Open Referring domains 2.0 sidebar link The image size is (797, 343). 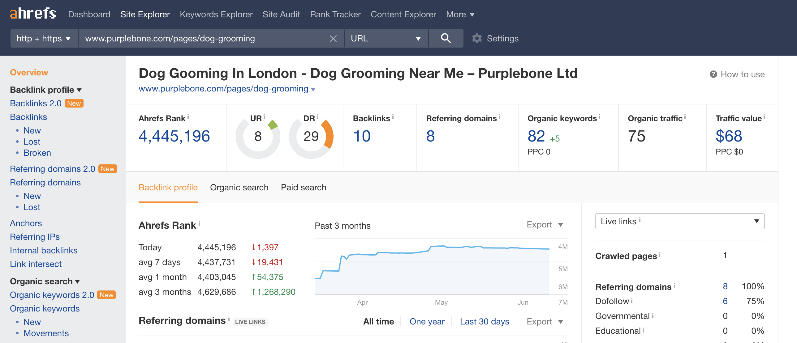(53, 169)
